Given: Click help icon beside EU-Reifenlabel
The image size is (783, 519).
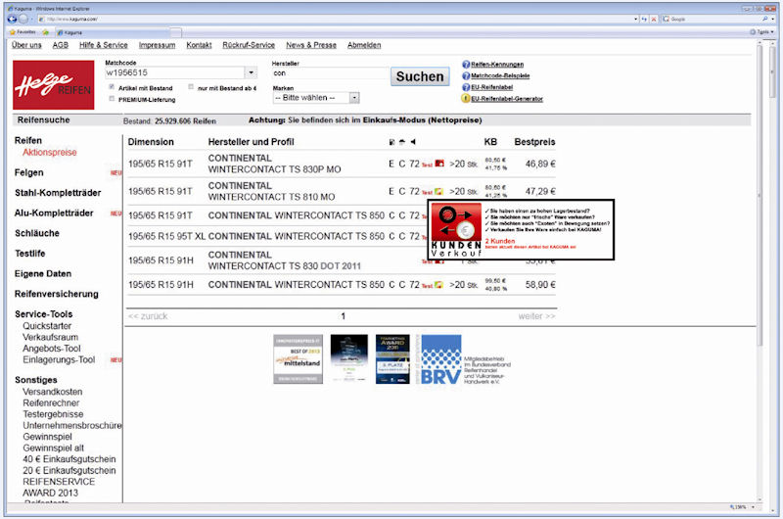Looking at the screenshot, I should pos(466,87).
